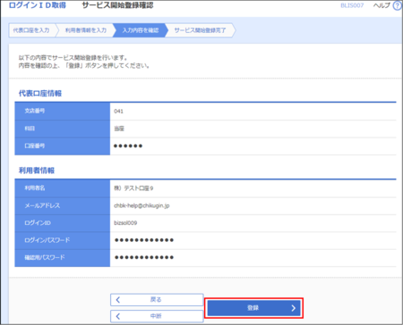Click the right chevron on 登録 button
The image size is (403, 325).
coord(293,308)
